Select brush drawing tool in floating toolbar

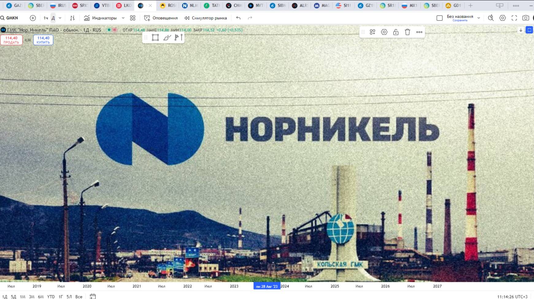coord(167,37)
